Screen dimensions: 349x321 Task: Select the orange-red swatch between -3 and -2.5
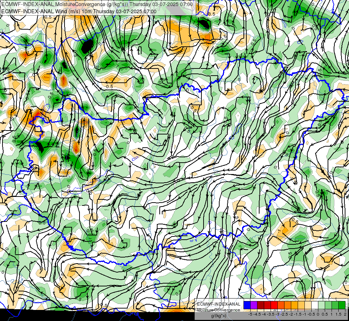click(281, 305)
